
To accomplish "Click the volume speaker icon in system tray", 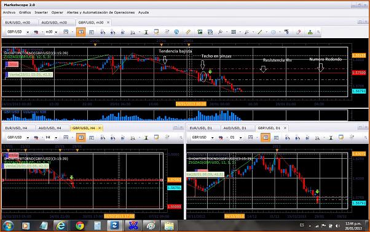I will coord(337,226).
